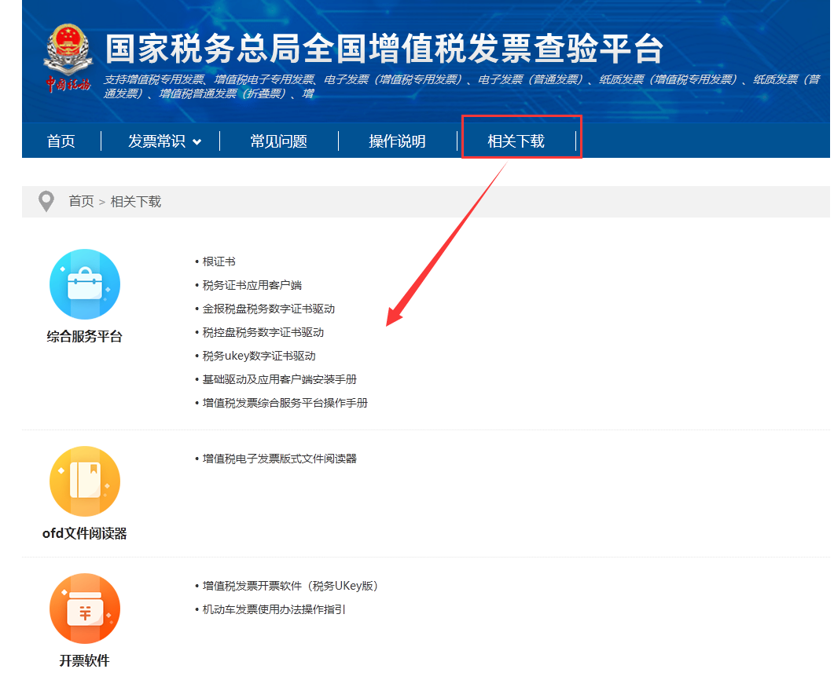Download 税务ukey数字证书驱动

pos(259,356)
